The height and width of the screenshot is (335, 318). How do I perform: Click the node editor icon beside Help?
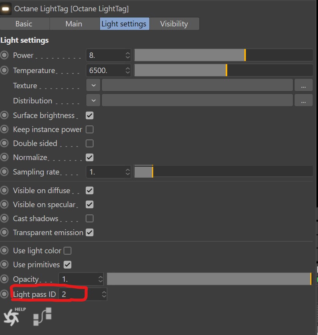tap(42, 317)
